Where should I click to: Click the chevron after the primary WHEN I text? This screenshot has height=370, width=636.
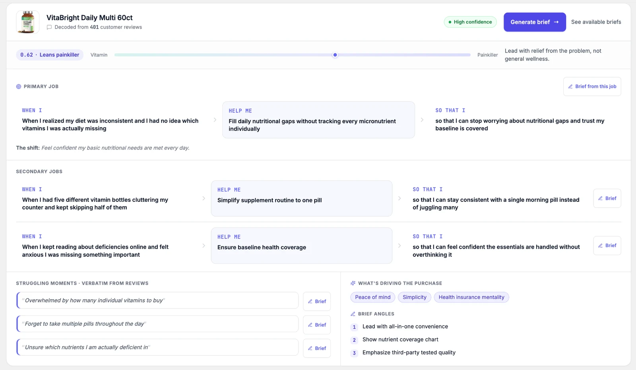215,120
